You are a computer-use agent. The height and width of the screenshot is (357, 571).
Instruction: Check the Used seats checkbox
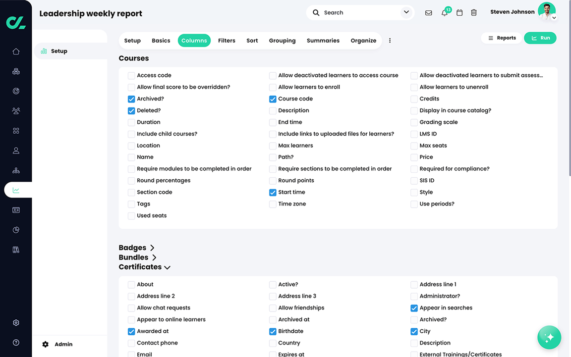point(131,216)
